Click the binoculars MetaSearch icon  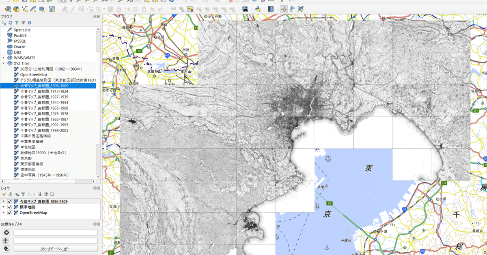[x=245, y=9]
